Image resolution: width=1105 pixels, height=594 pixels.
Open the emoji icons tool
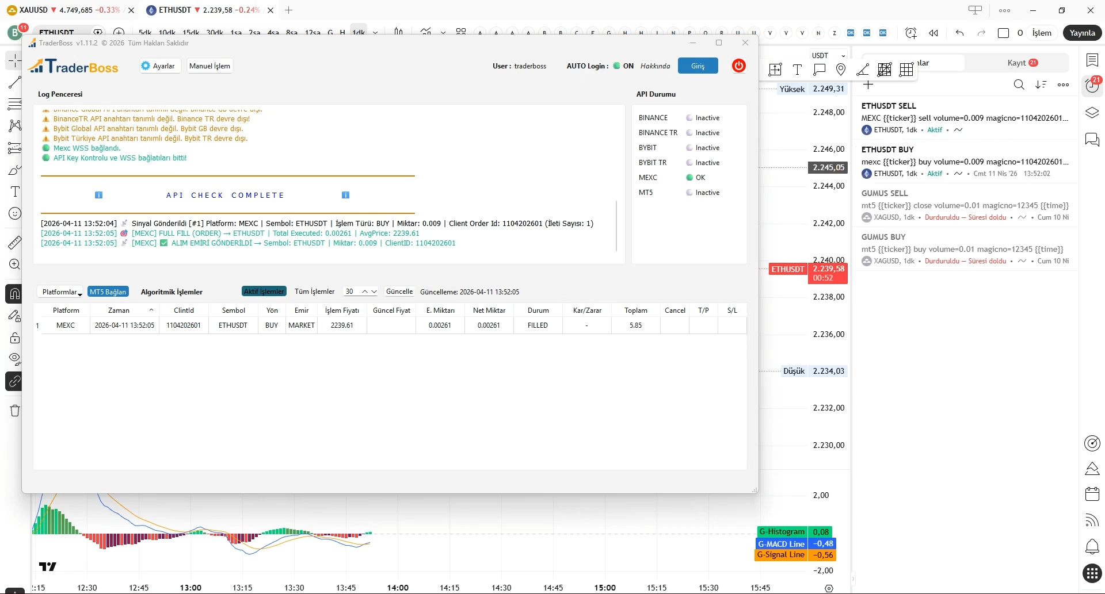[x=14, y=213]
